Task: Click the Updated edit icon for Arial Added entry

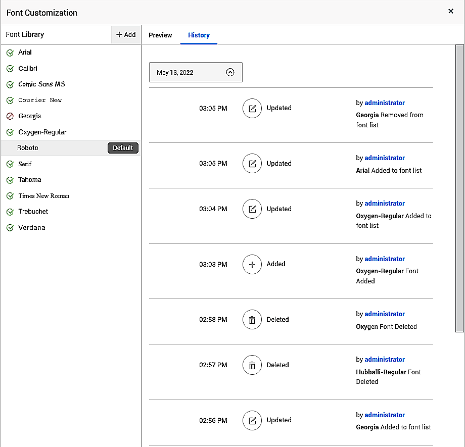Action: click(x=252, y=164)
